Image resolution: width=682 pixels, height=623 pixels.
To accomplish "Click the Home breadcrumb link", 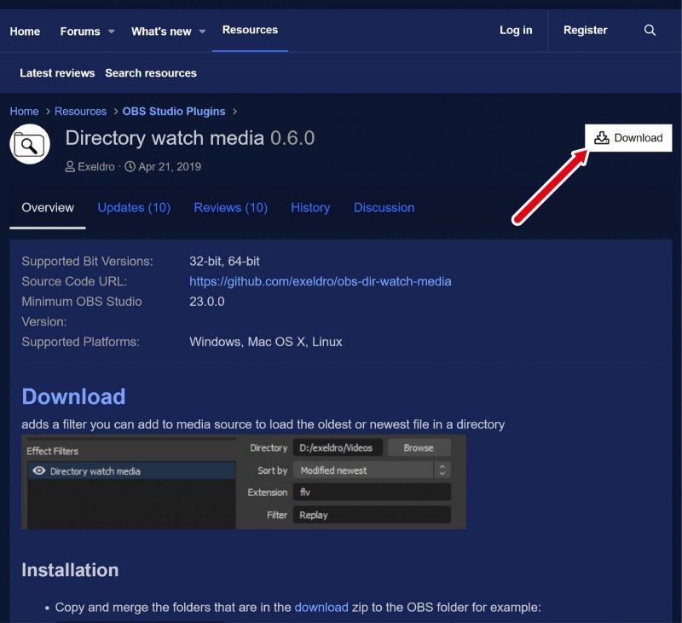I will 25,112.
